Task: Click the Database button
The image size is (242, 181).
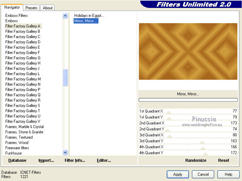Action: (17, 160)
